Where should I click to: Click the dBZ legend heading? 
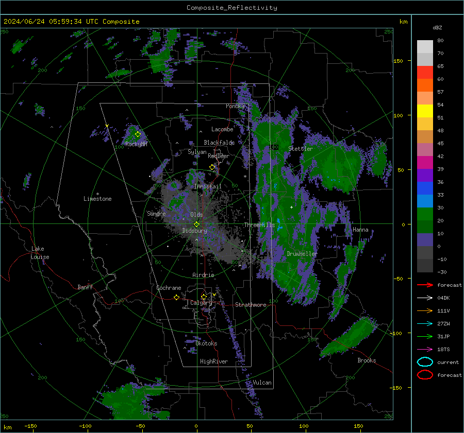pos(437,28)
